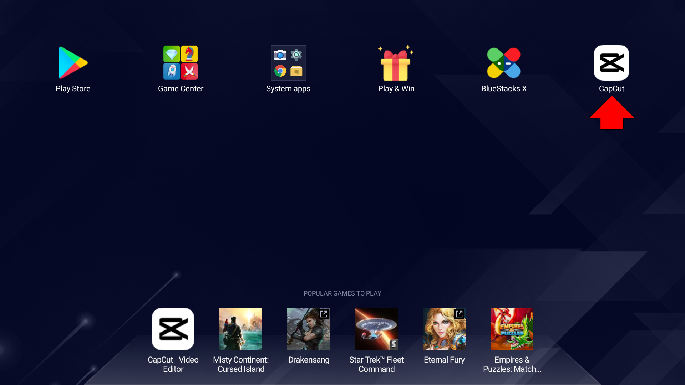Open the Game Center icon
Image resolution: width=685 pixels, height=385 pixels.
181,63
